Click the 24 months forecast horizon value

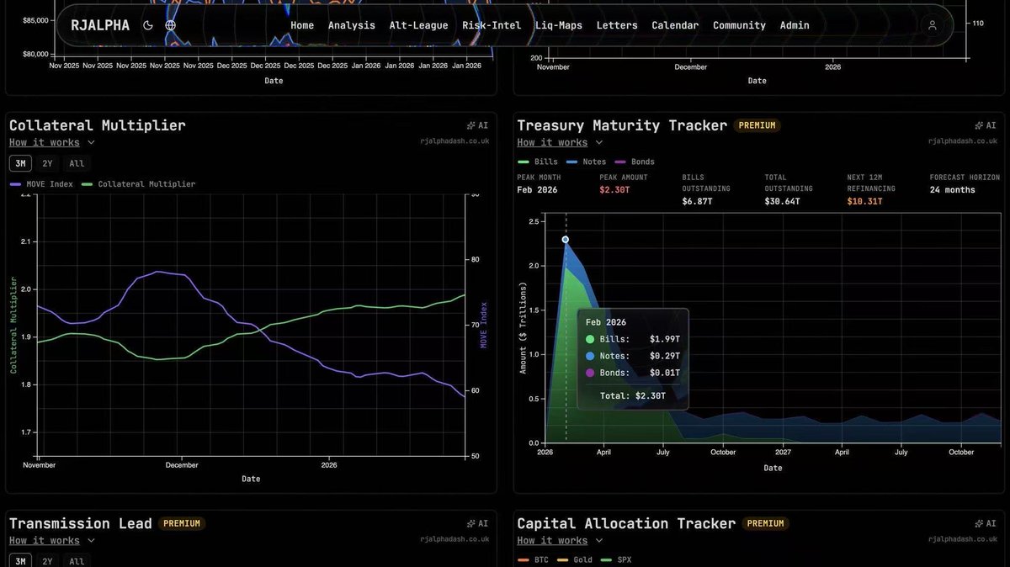click(953, 190)
